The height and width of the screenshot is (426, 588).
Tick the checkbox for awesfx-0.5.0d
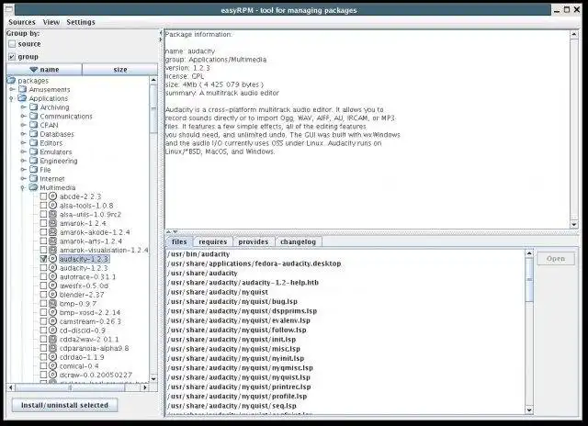coord(43,286)
